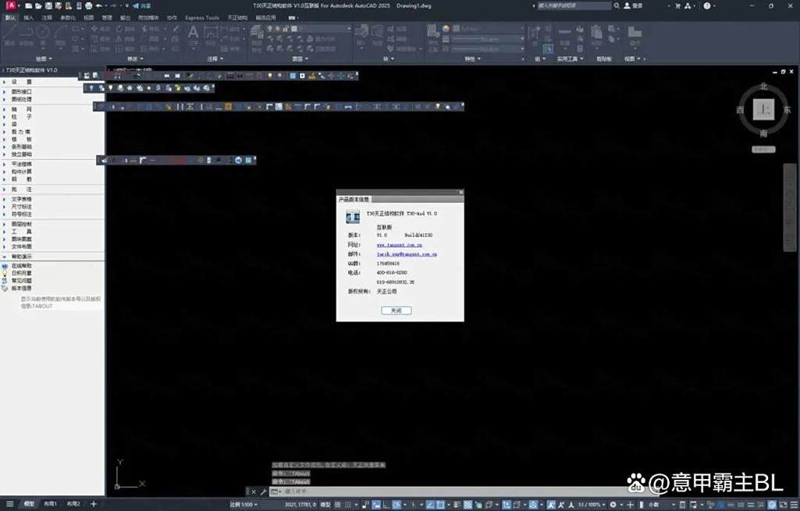The height and width of the screenshot is (511, 800).
Task: Click the command line customize wrench icon
Action: pos(263,491)
